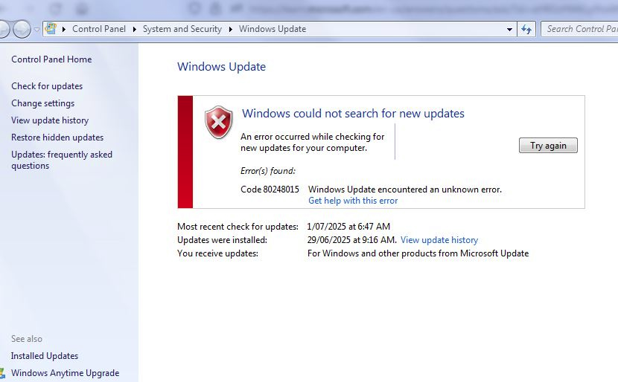Click the red shield error icon
Screen dimensions: 618x382
(x=219, y=122)
